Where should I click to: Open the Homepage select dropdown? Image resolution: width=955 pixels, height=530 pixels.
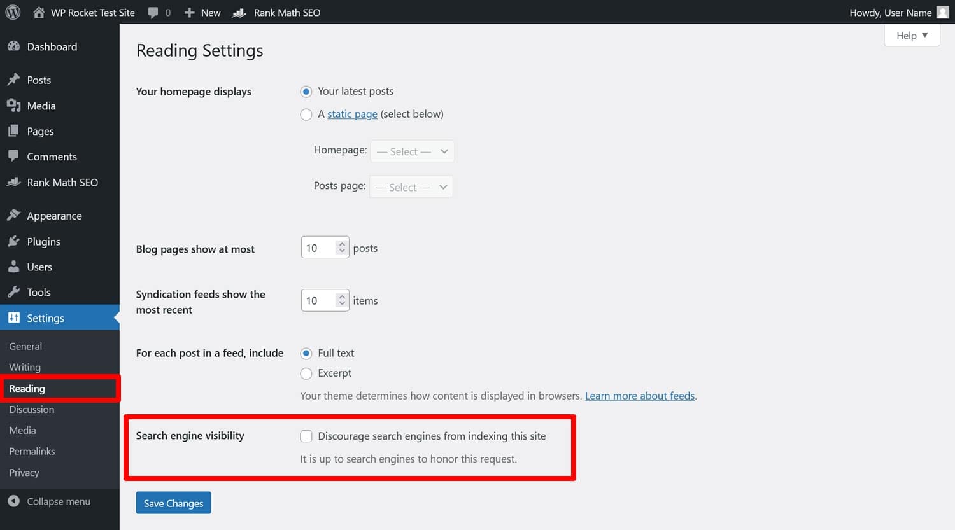click(x=412, y=151)
